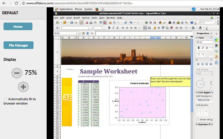Click the File Manager button
This screenshot has width=223, height=139.
(x=18, y=45)
